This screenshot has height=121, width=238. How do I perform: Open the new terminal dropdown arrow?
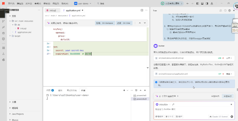127,90
